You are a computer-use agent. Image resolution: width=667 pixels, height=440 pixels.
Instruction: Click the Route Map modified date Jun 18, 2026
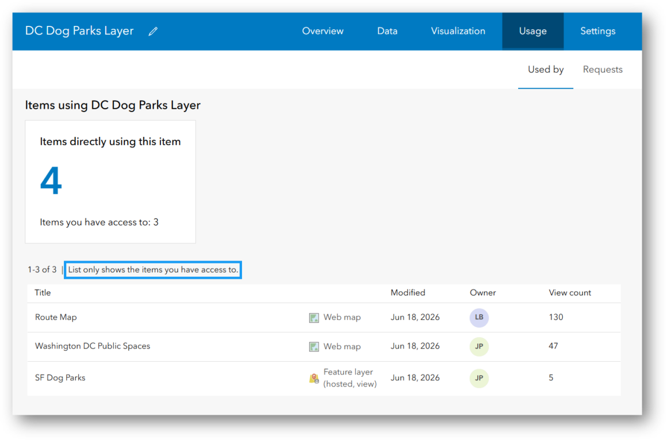point(415,317)
